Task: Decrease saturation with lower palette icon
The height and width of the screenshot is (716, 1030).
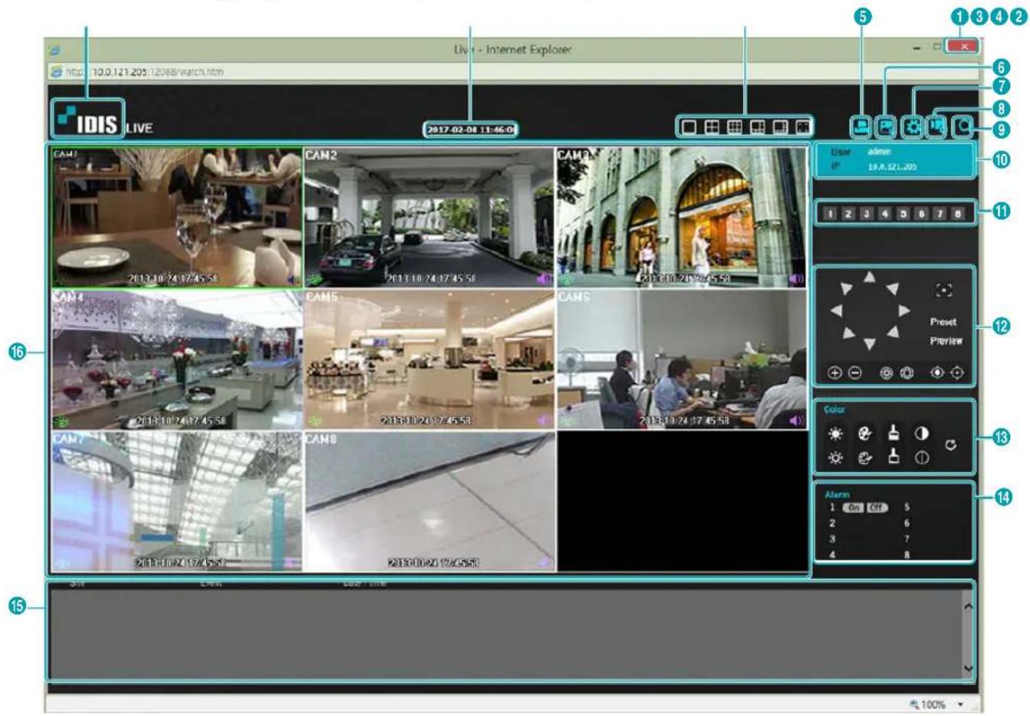Action: (x=864, y=458)
